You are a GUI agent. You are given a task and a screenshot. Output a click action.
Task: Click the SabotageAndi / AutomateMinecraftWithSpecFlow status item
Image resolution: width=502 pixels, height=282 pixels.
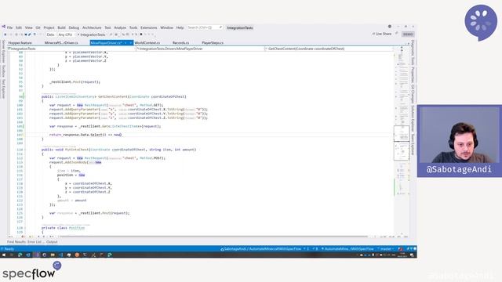pos(260,249)
